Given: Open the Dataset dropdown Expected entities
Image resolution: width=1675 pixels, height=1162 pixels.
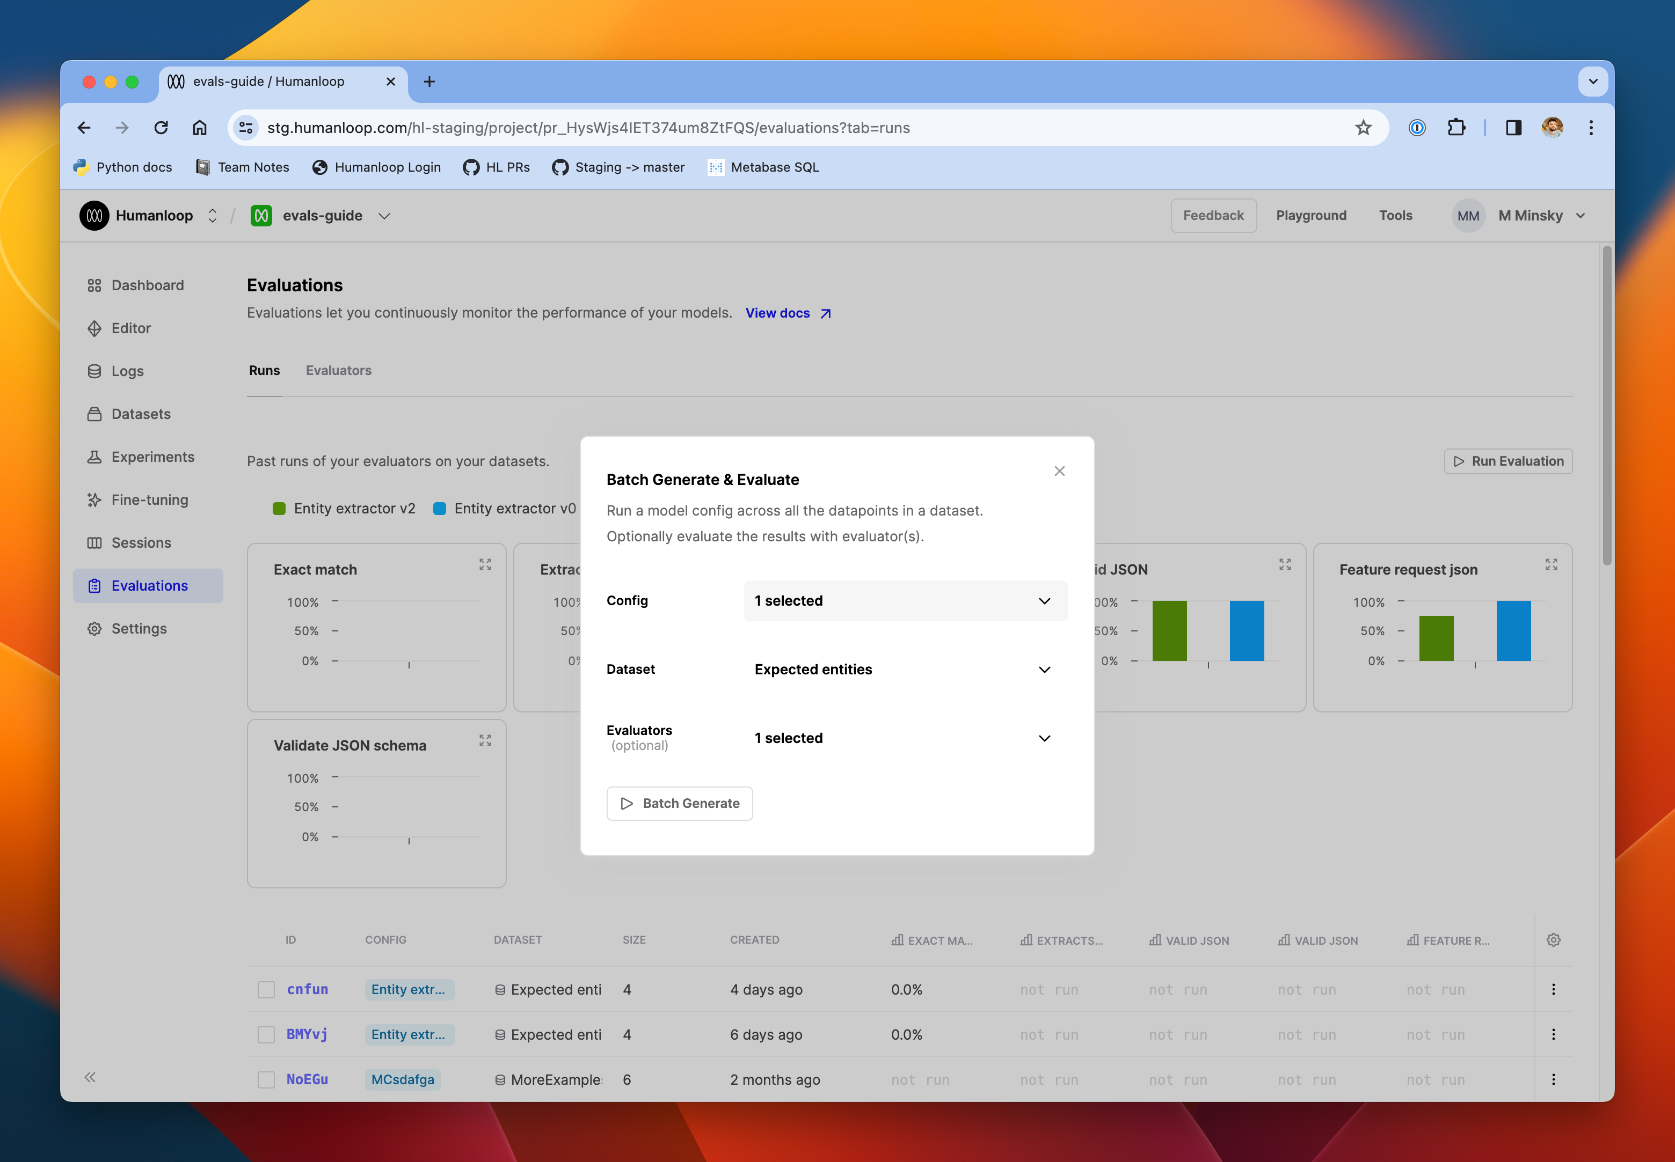Looking at the screenshot, I should (906, 669).
